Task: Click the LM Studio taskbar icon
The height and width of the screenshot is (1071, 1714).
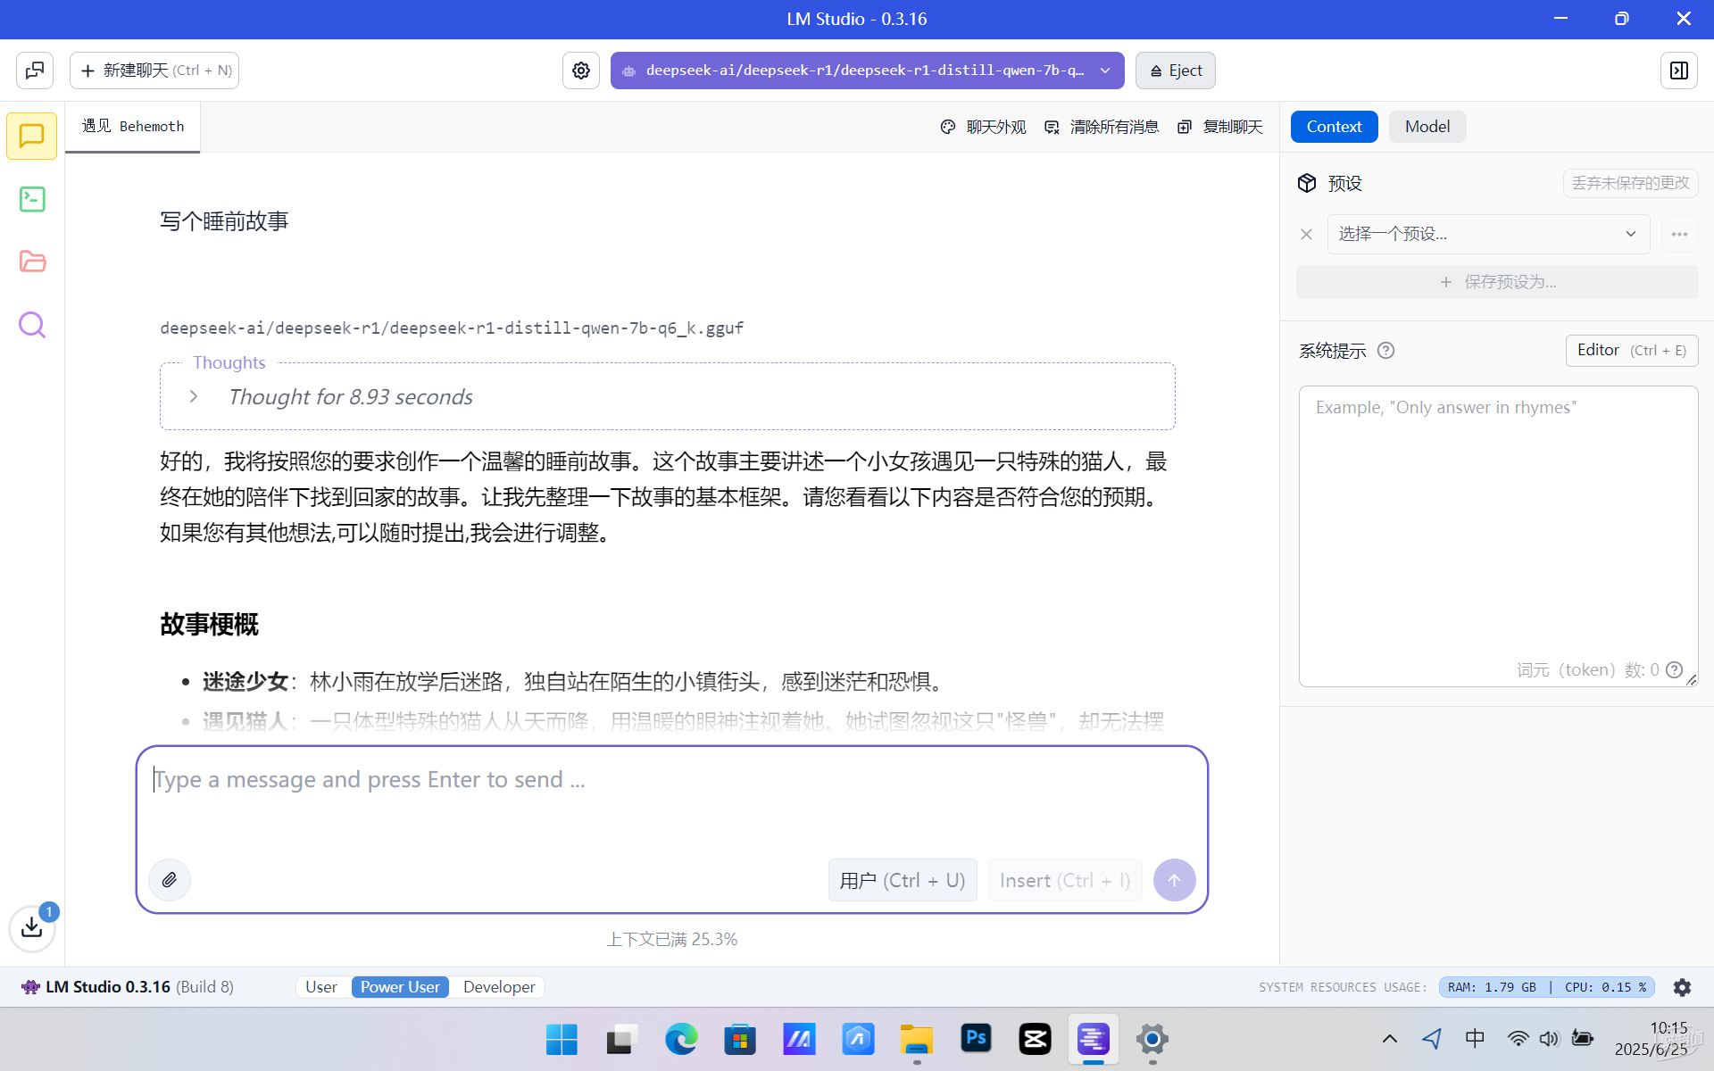Action: [1094, 1039]
